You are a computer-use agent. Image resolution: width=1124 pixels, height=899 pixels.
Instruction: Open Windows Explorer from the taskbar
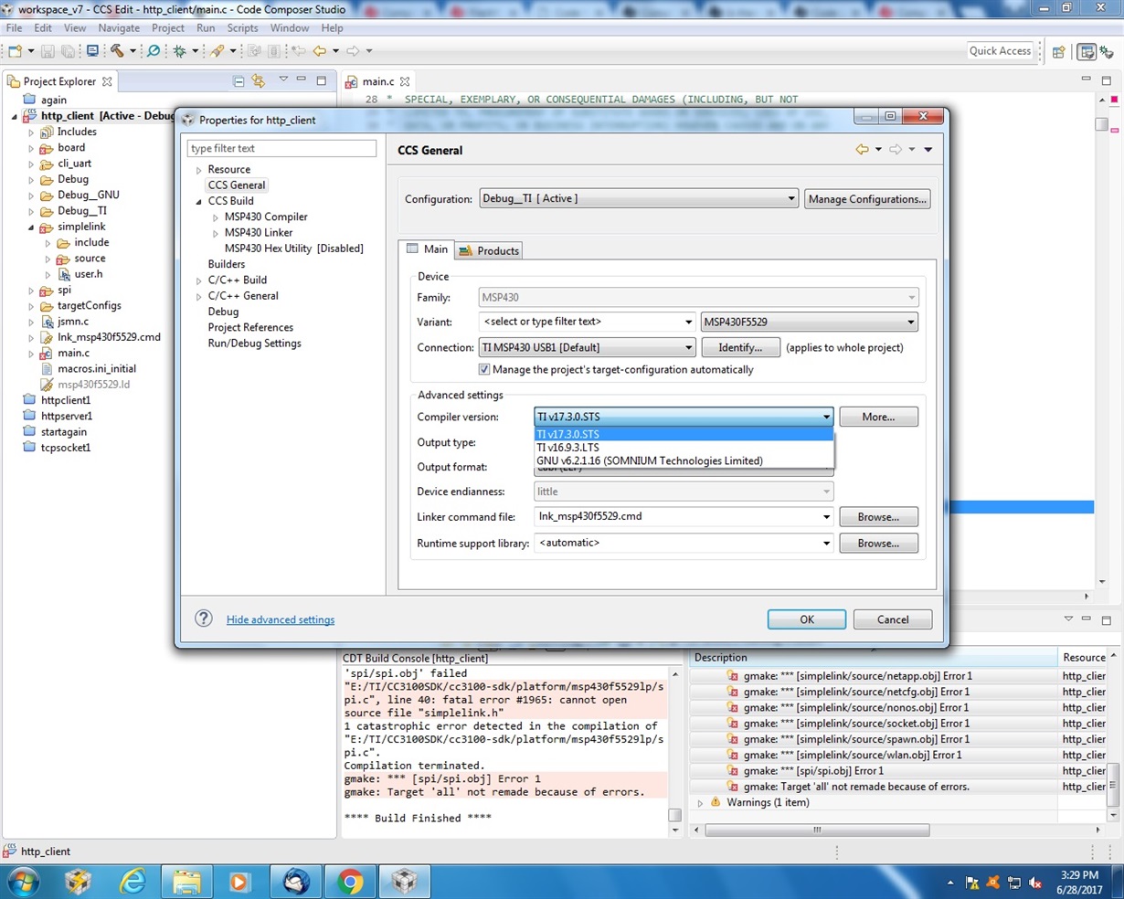point(187,882)
